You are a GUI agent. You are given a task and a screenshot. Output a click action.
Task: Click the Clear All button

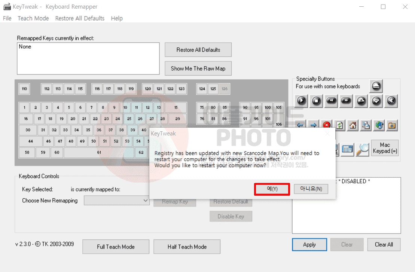[x=384, y=244]
